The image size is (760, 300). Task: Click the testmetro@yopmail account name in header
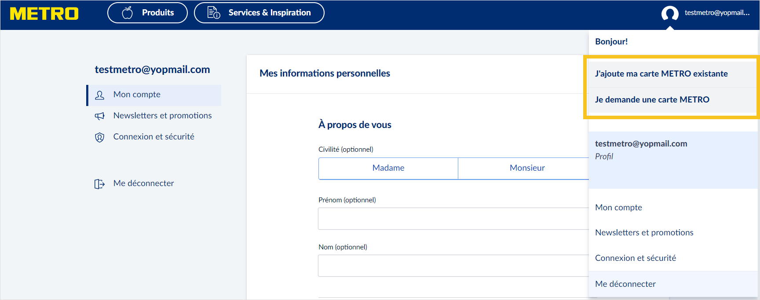click(x=717, y=13)
